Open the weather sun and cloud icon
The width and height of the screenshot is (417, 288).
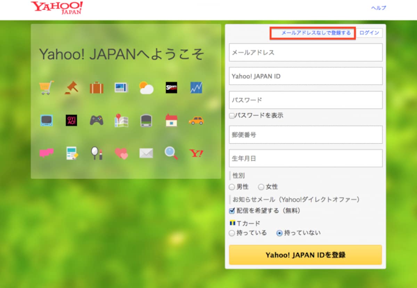(x=146, y=88)
